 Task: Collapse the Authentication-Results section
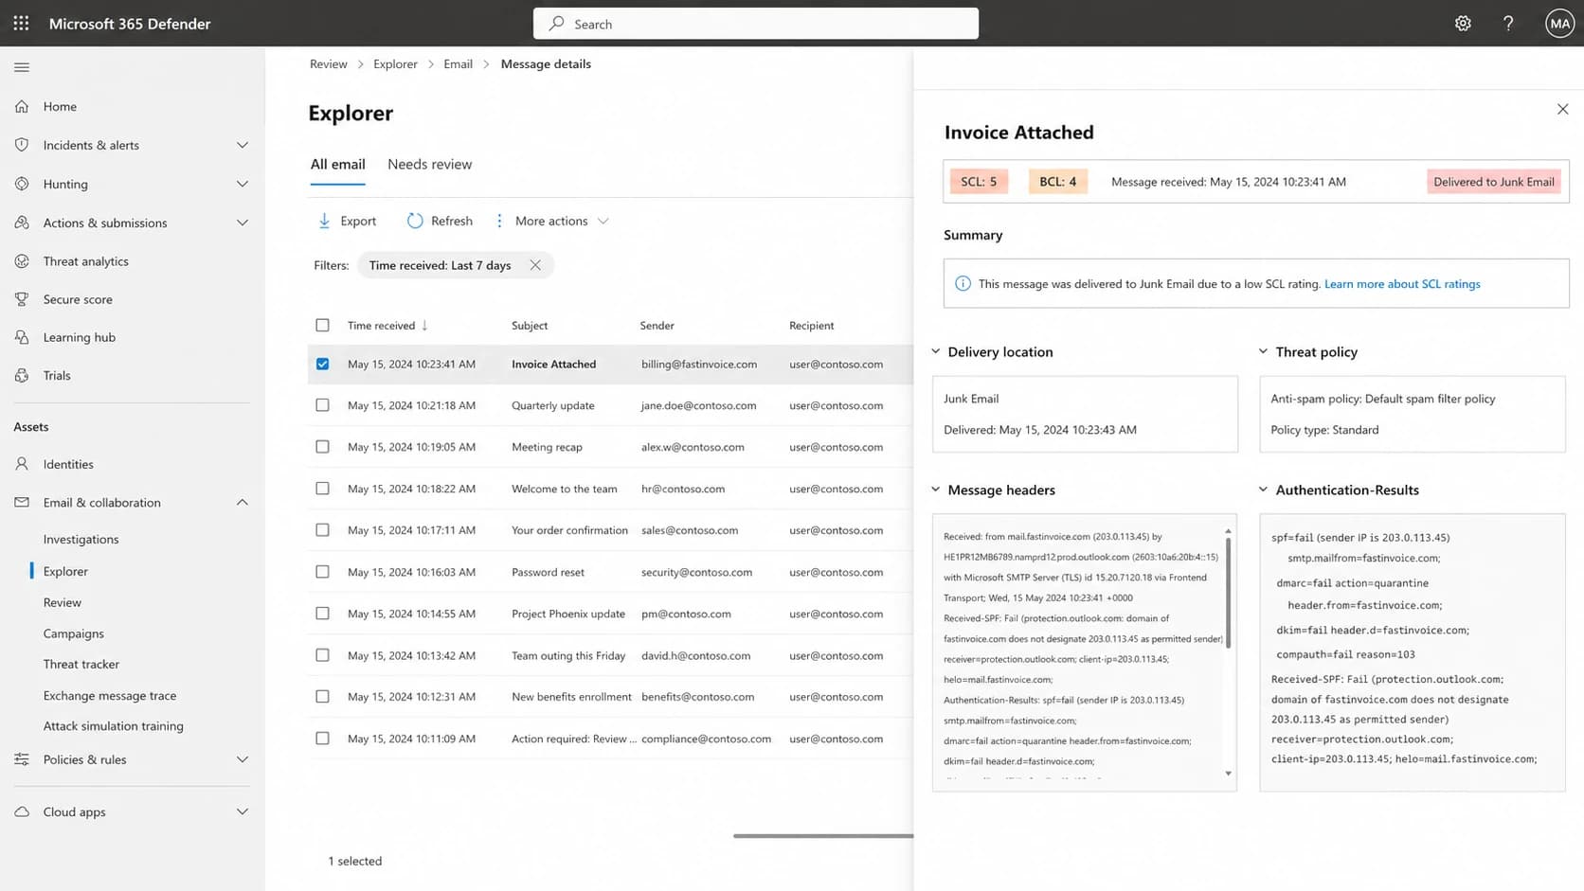(1263, 490)
